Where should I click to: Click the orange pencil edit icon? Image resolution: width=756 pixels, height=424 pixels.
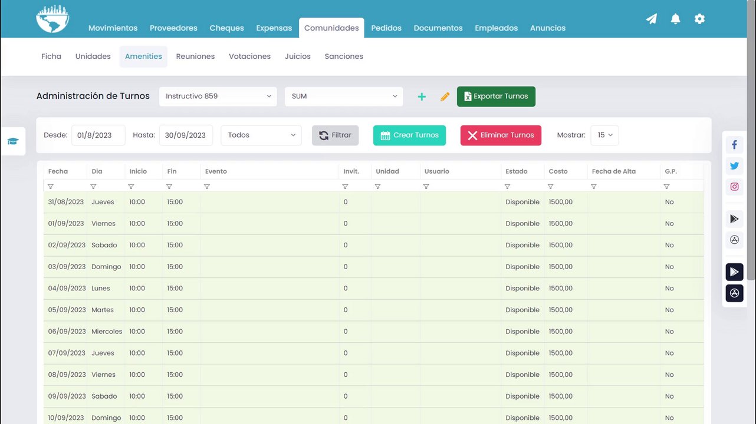445,97
